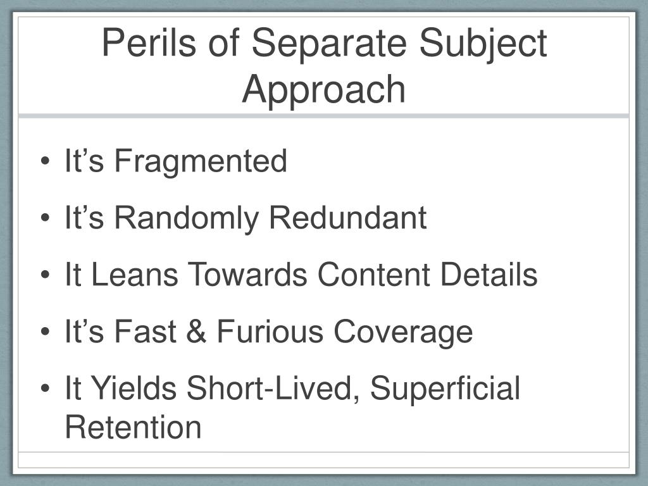This screenshot has width=648, height=486.
Task: Select the word "Retention" on the last line
Action: pyautogui.click(x=133, y=427)
